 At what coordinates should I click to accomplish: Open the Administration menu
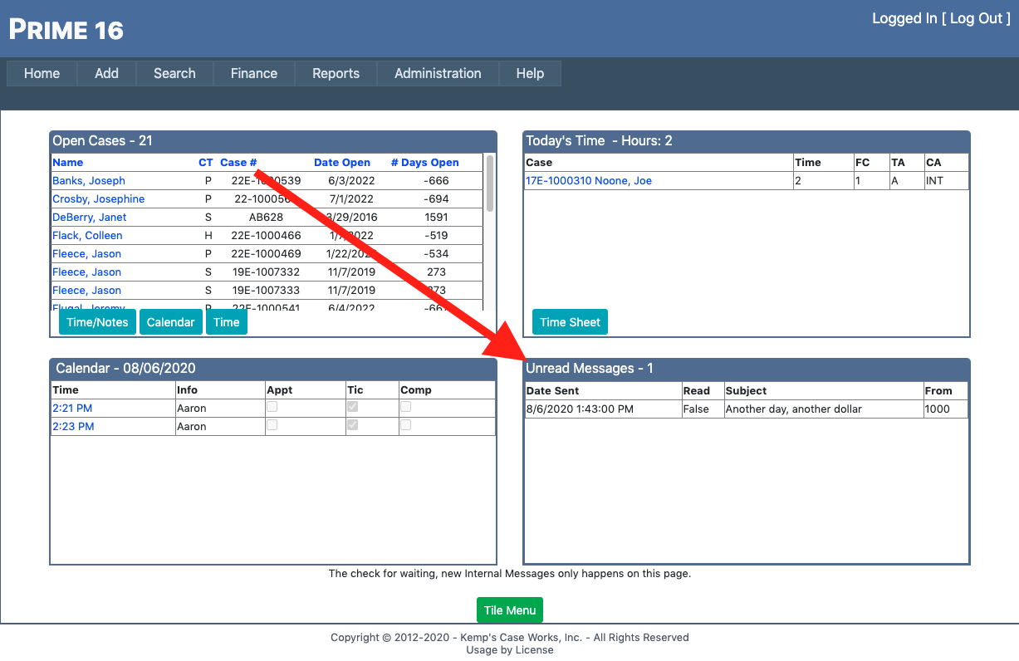[x=438, y=73]
